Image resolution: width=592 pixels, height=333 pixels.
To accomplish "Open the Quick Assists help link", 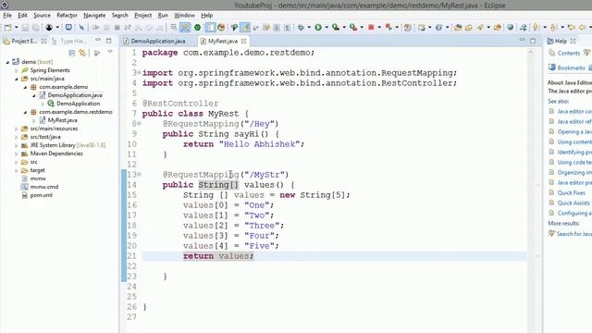I will coord(573,203).
